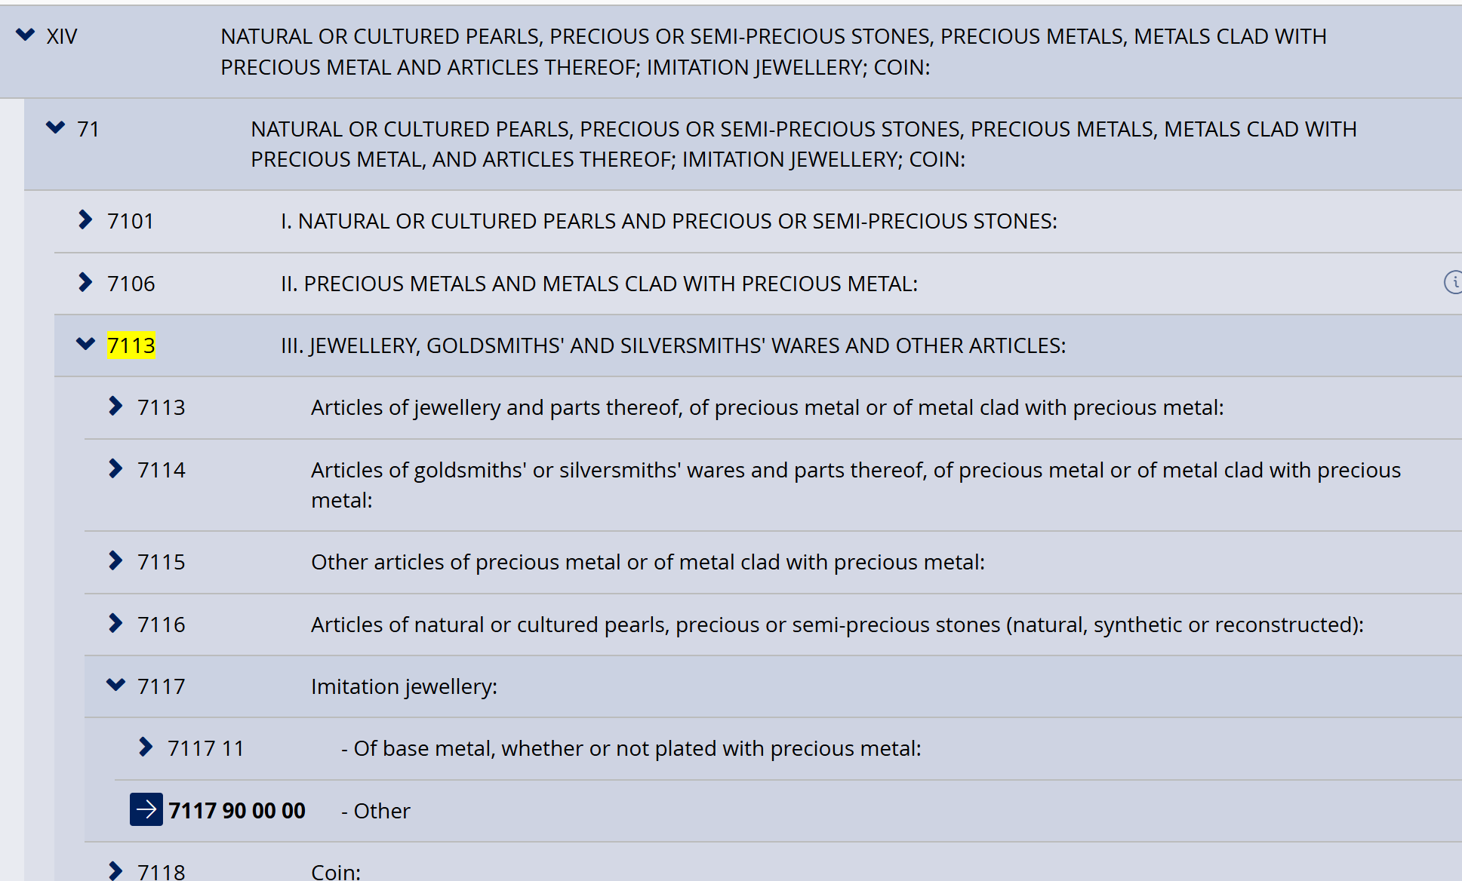Select code 7117 90 00 00

point(237,811)
